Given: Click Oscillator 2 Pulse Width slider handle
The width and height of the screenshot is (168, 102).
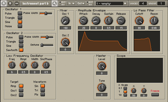Looking at the screenshot, I should 47,37.
